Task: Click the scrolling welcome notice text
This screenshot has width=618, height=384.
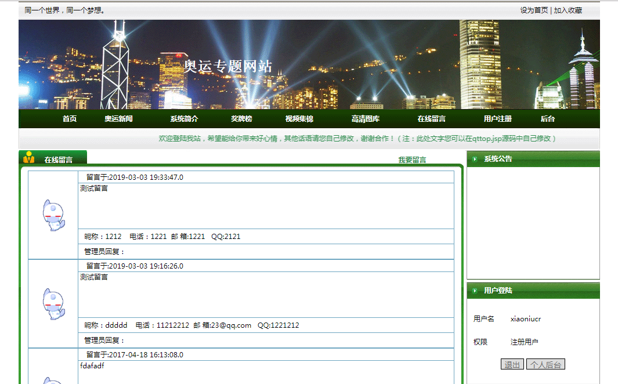Action: 357,139
